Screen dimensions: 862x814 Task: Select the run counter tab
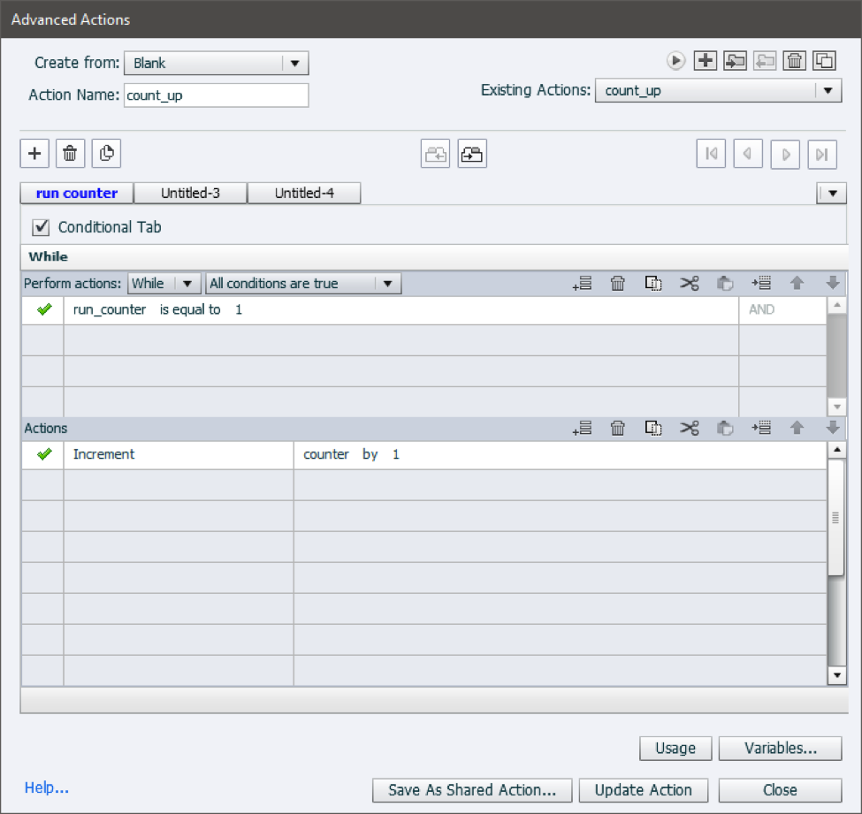(76, 193)
